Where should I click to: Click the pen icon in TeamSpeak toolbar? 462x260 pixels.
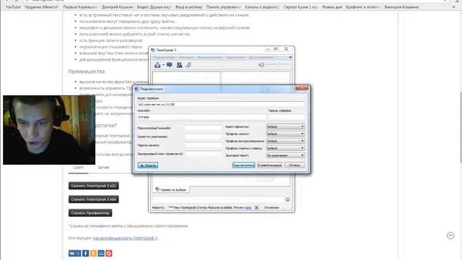point(188,65)
